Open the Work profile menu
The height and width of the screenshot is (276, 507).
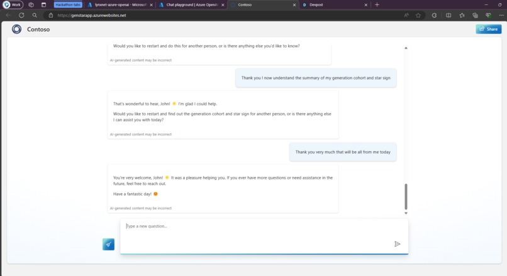(x=13, y=4)
